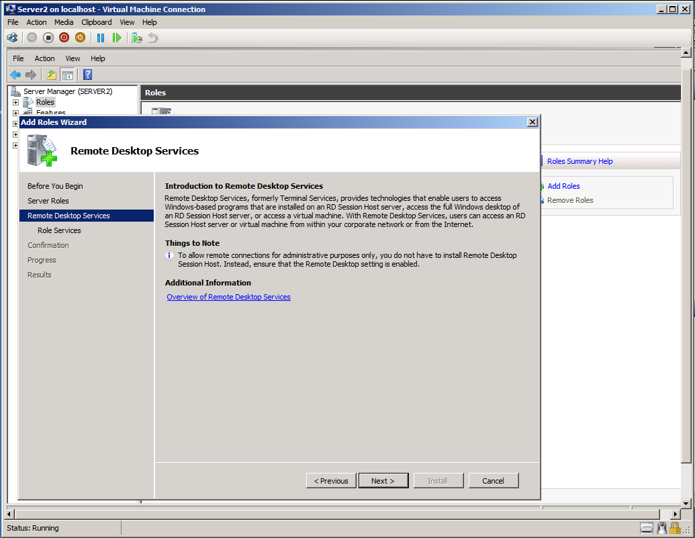Open Roles Summary Help link
695x538 pixels.
coord(580,161)
